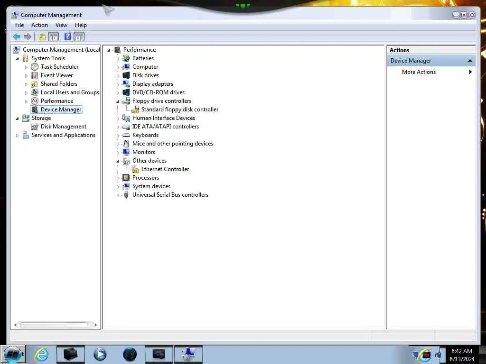Open the Windows Start button
This screenshot has height=364, width=486.
click(12, 355)
